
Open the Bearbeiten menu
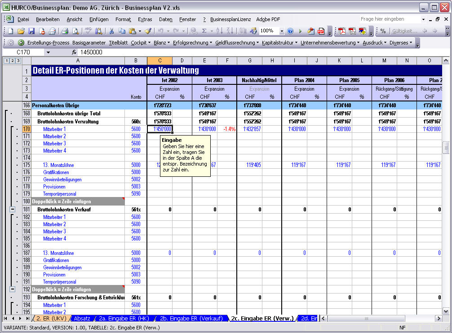pyautogui.click(x=48, y=19)
